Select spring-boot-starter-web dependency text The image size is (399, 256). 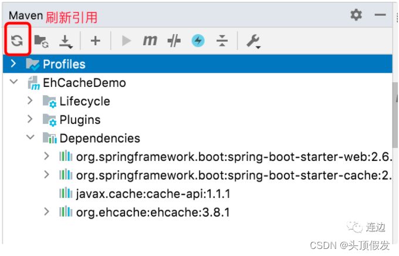234,157
